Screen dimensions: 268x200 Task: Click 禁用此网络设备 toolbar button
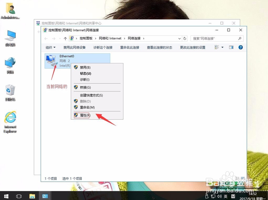(x=75, y=48)
